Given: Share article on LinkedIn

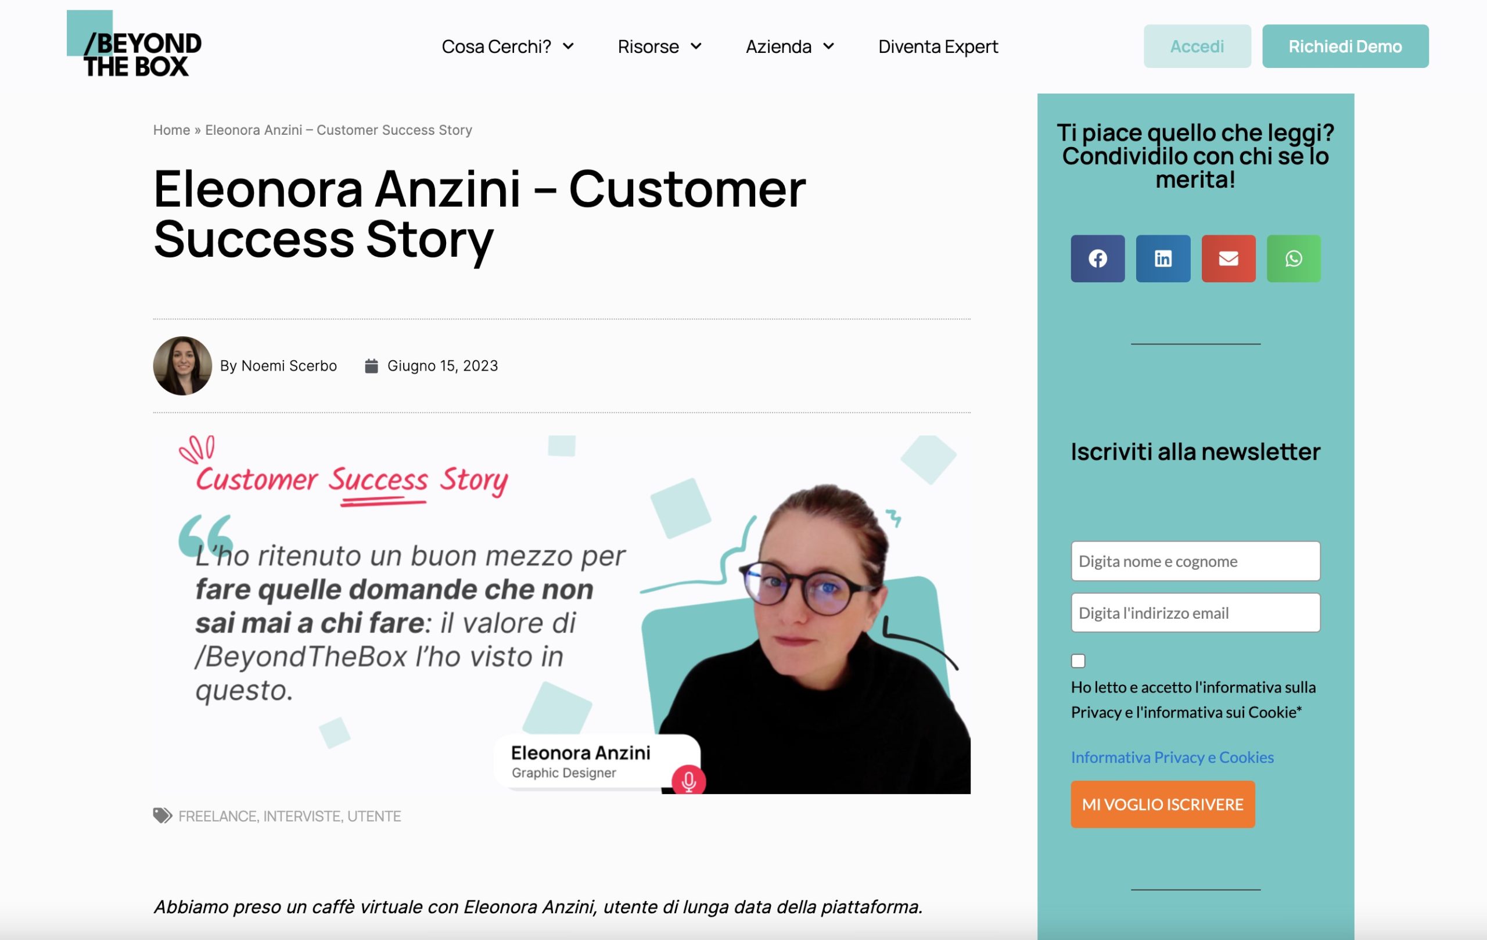Looking at the screenshot, I should point(1163,258).
